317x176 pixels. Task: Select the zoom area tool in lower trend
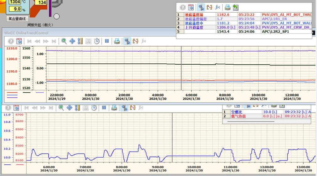(x=61, y=108)
